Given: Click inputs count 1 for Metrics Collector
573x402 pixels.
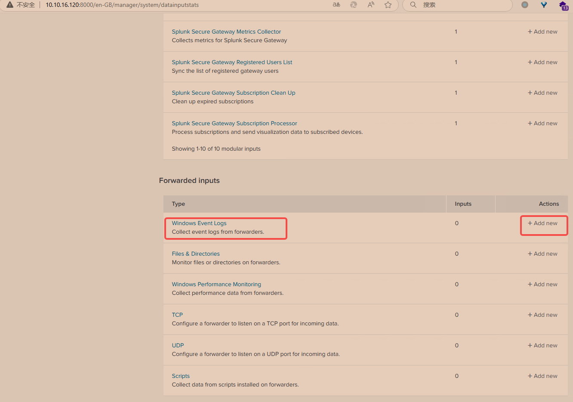Looking at the screenshot, I should coord(456,32).
